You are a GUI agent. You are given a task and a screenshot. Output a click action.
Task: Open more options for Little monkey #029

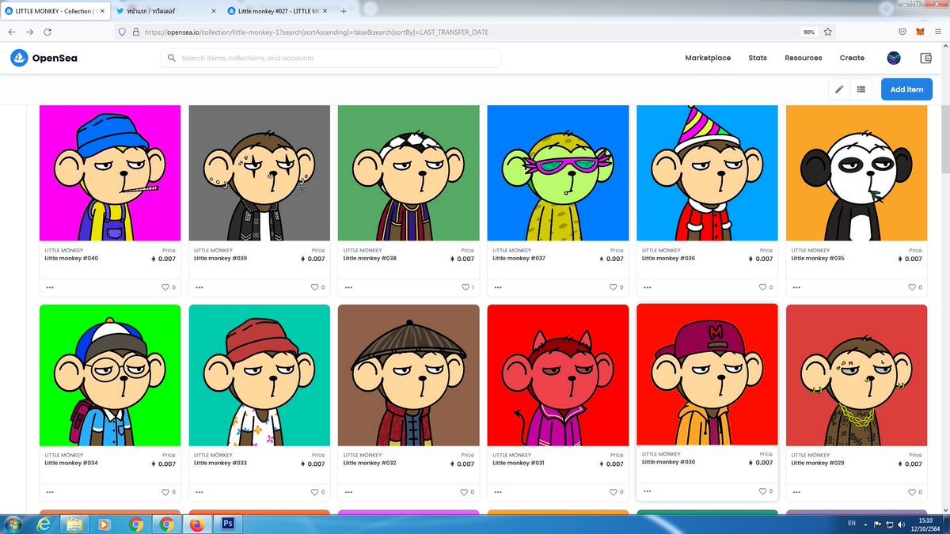(x=796, y=492)
